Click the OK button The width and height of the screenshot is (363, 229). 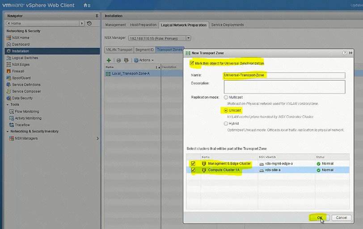(319, 217)
